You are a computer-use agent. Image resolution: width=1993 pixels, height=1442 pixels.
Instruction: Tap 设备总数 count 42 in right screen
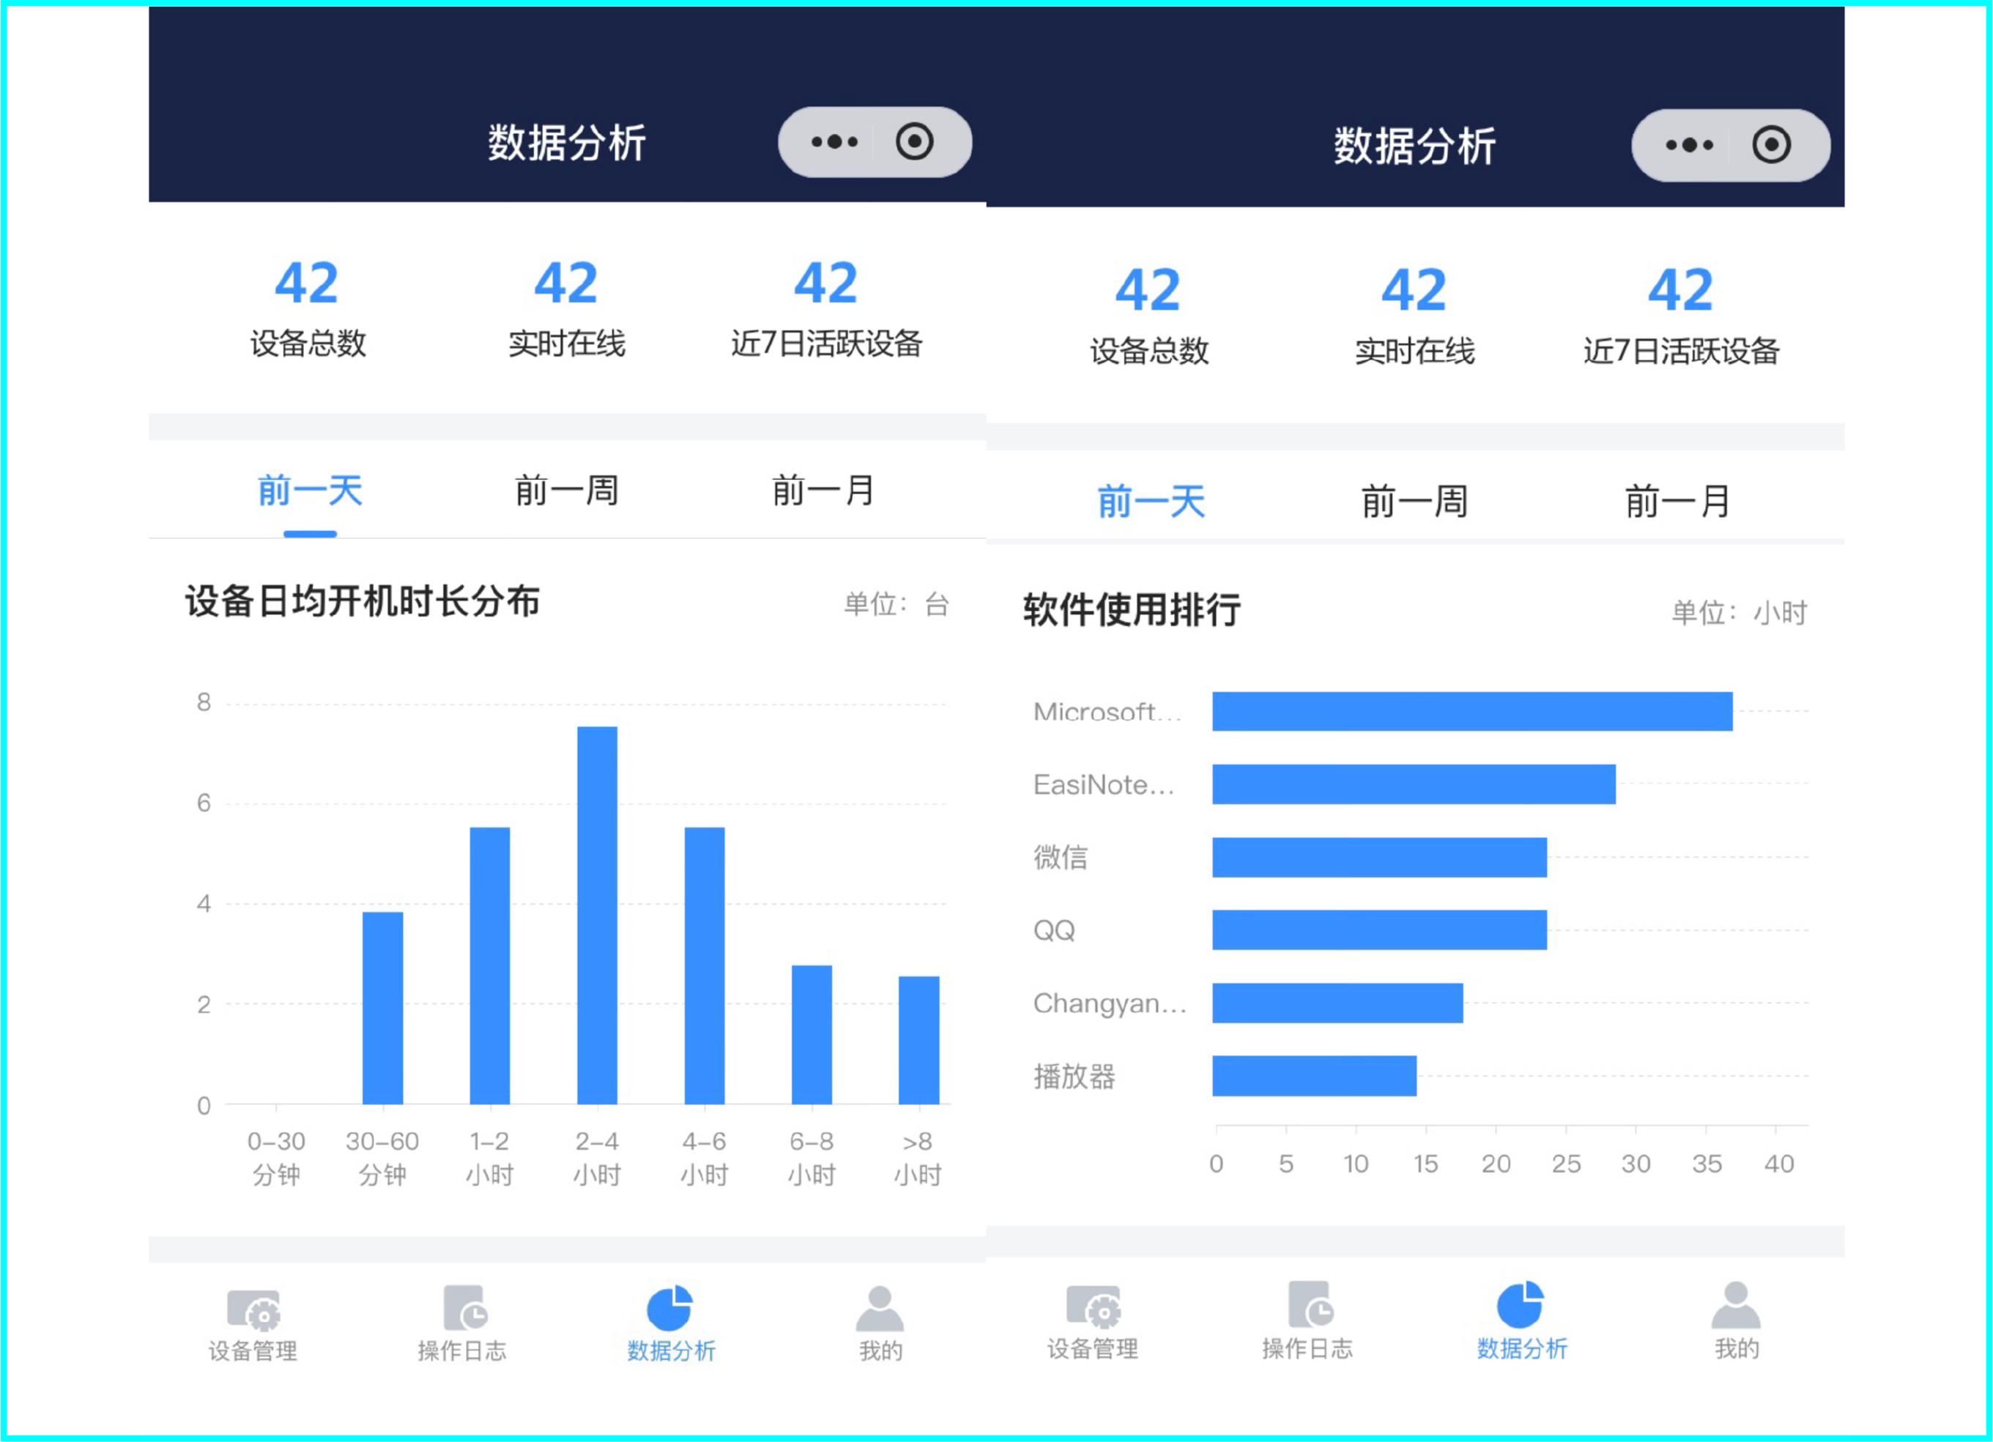pyautogui.click(x=1148, y=289)
